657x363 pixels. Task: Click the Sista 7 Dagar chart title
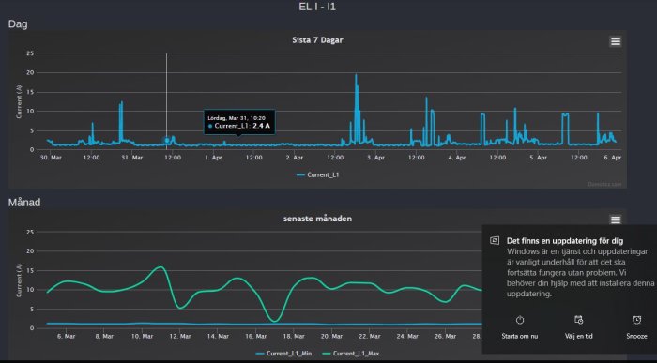point(317,40)
